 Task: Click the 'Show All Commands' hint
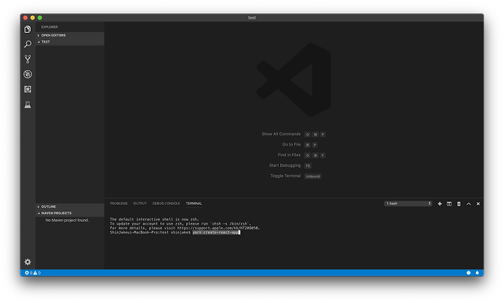[x=281, y=134]
